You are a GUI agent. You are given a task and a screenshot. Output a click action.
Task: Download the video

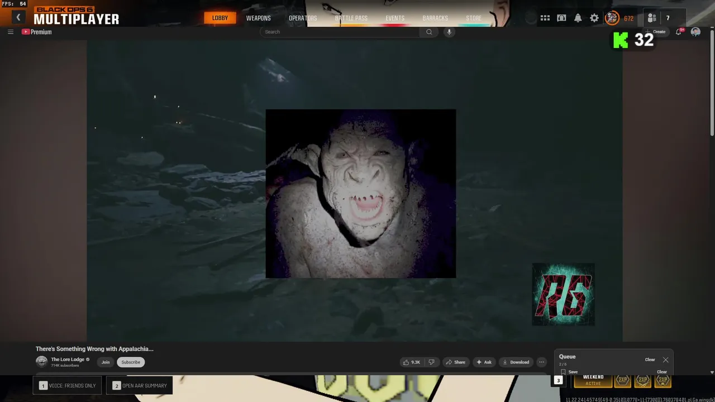tap(516, 362)
